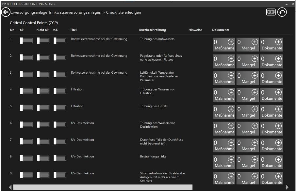Click the Titel column header
296x191 pixels.
pyautogui.click(x=73, y=30)
